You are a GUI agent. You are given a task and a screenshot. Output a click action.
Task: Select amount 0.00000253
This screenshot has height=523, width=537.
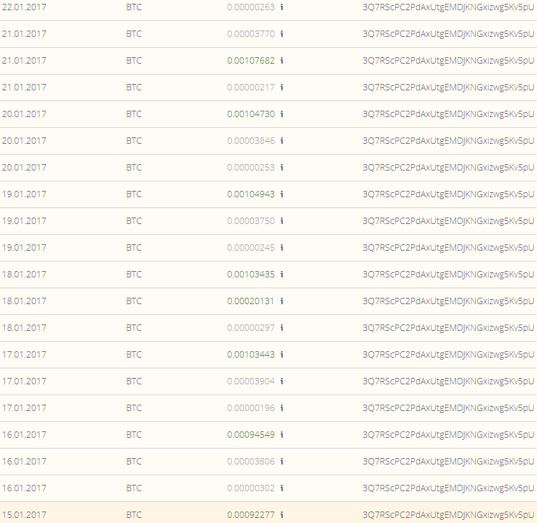pos(251,167)
